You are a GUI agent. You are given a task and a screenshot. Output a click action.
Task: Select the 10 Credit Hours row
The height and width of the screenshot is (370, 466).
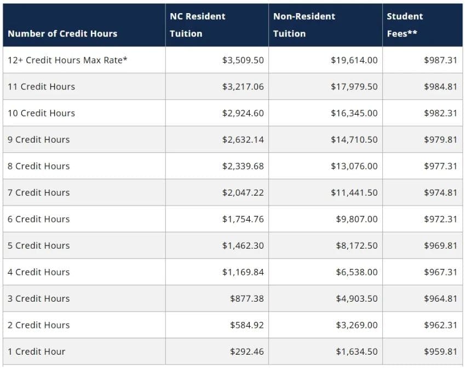(233, 113)
